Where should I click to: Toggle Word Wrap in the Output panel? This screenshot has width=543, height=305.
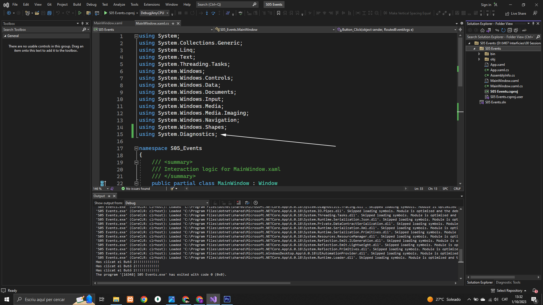[247, 203]
